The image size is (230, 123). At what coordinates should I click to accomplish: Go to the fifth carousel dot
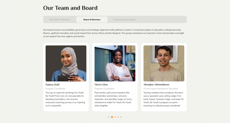point(121,117)
